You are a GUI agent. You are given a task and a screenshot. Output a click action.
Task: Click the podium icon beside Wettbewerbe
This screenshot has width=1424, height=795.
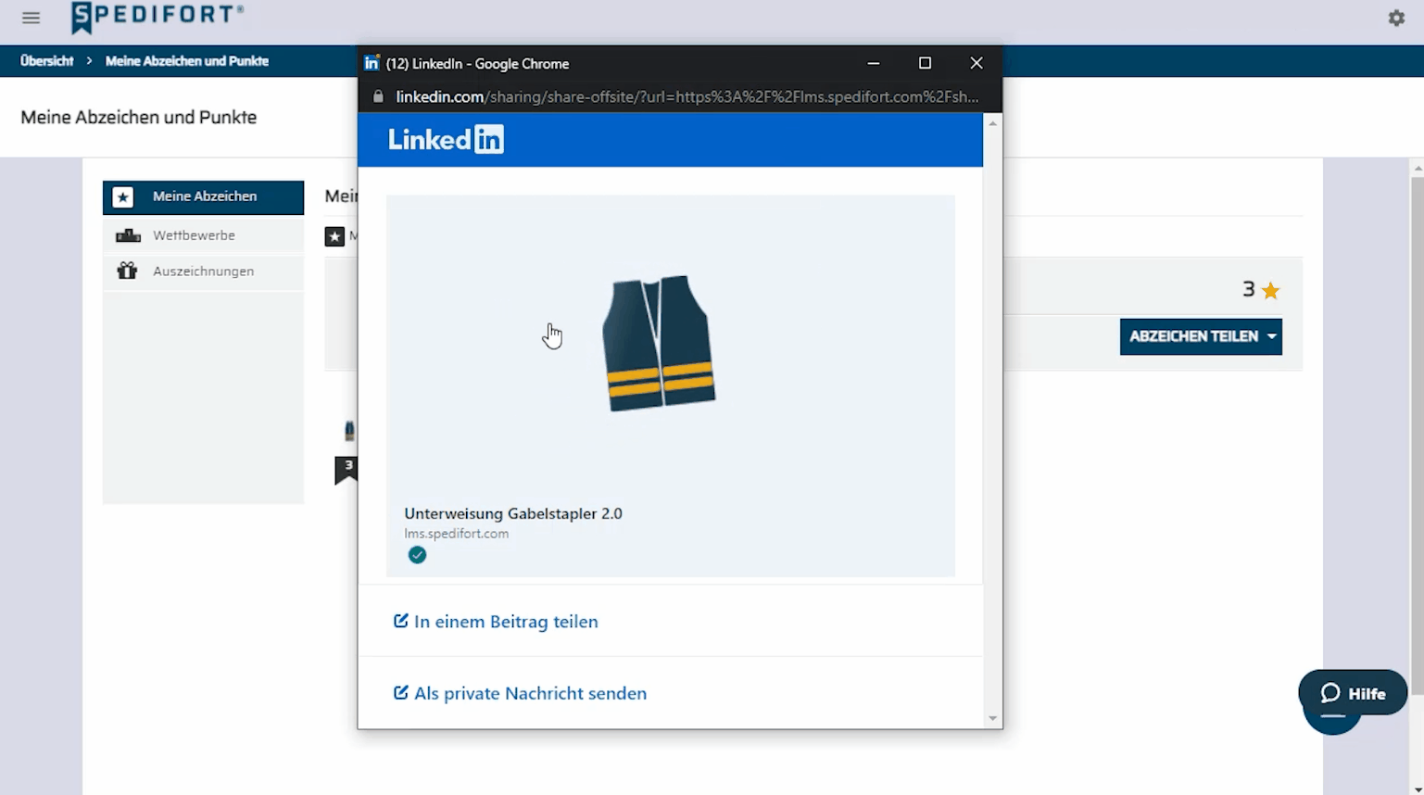pyautogui.click(x=128, y=235)
